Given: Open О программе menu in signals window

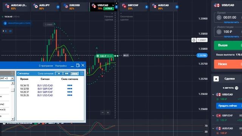Looking at the screenshot, I should click(x=46, y=66).
